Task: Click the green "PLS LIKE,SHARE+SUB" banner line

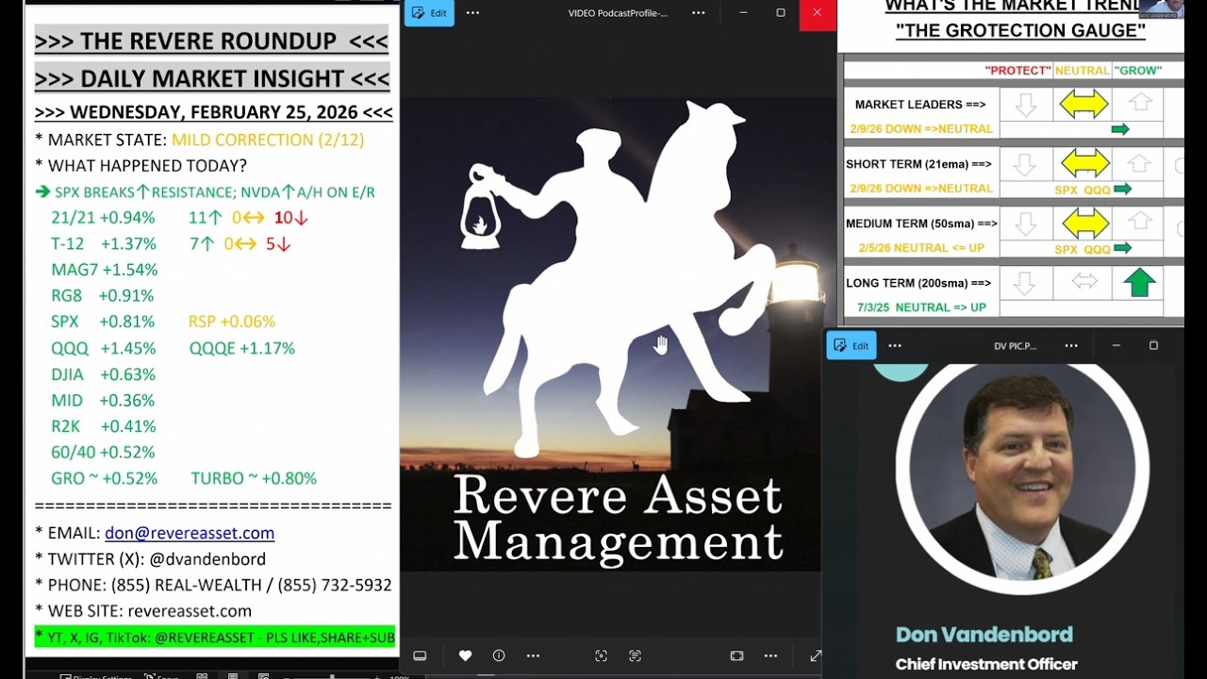Action: (x=215, y=638)
